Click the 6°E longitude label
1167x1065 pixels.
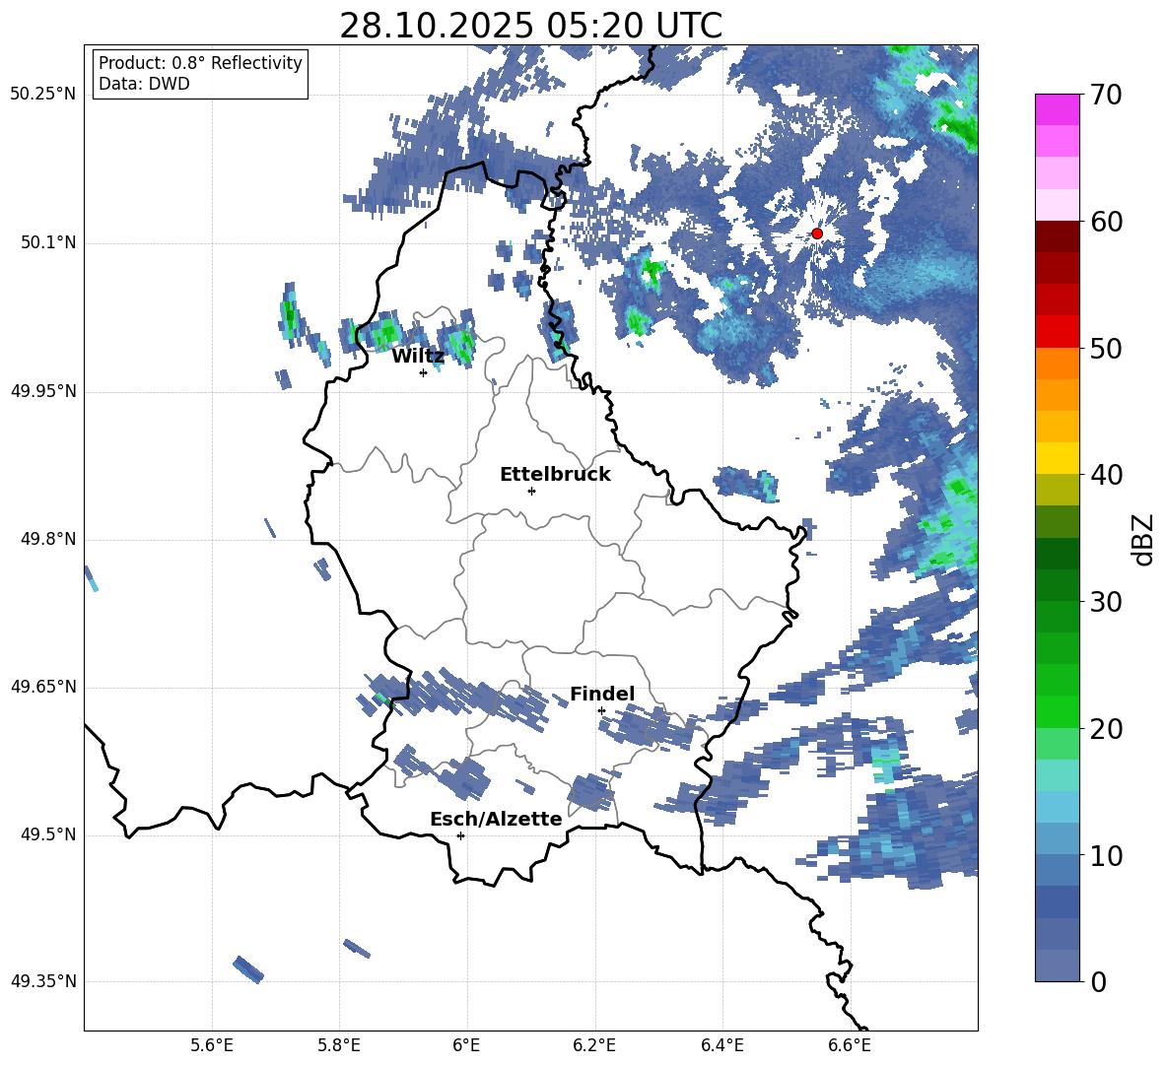point(466,1045)
